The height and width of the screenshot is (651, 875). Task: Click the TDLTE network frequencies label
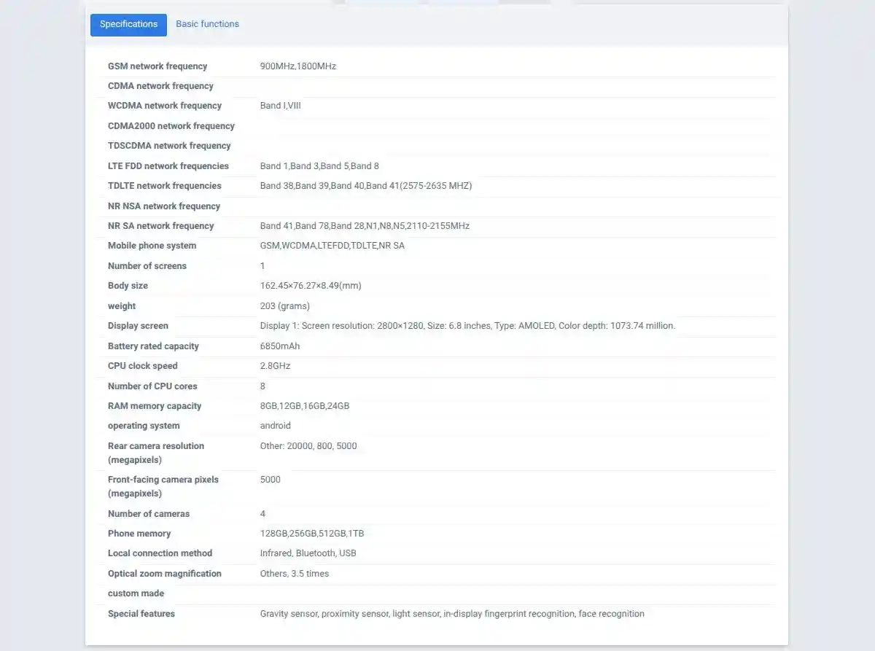point(165,186)
